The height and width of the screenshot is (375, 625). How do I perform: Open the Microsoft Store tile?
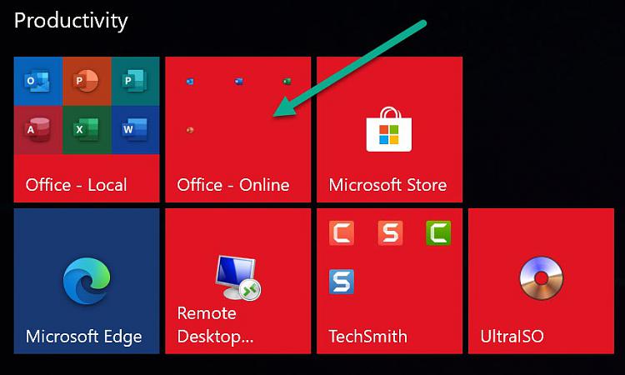[389, 129]
